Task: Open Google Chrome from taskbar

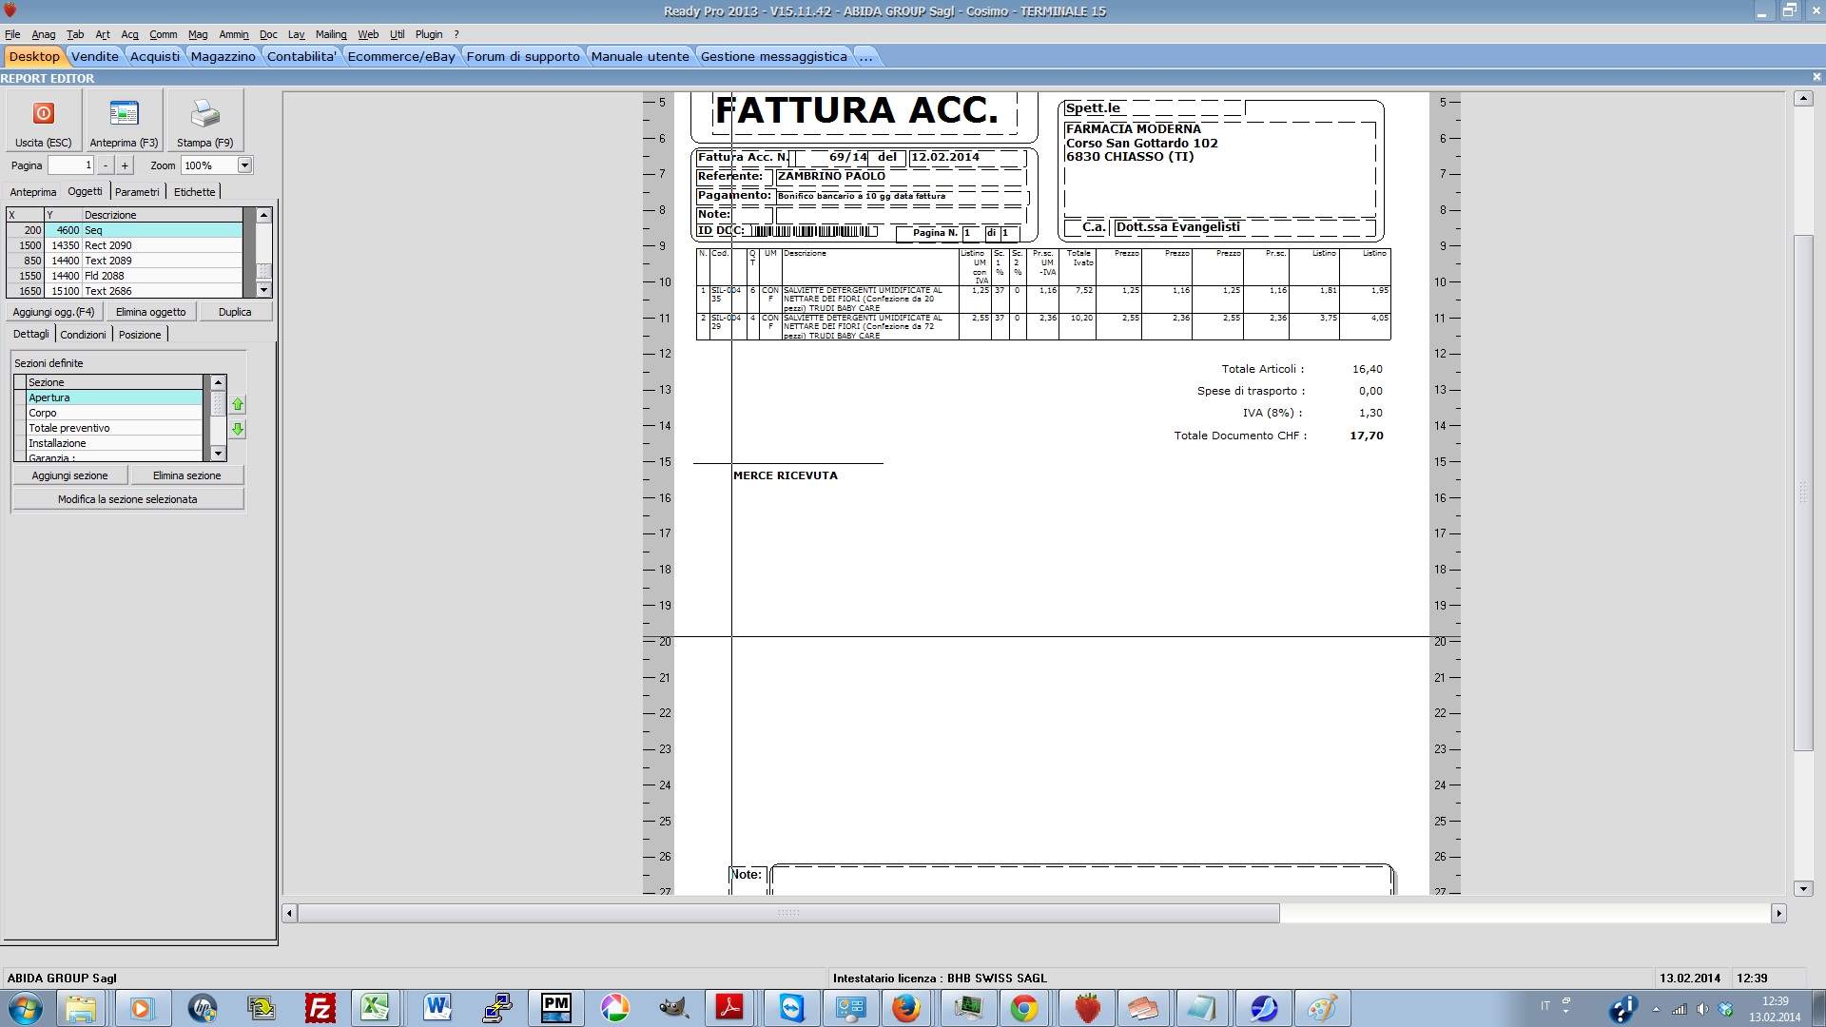Action: 1024,1008
